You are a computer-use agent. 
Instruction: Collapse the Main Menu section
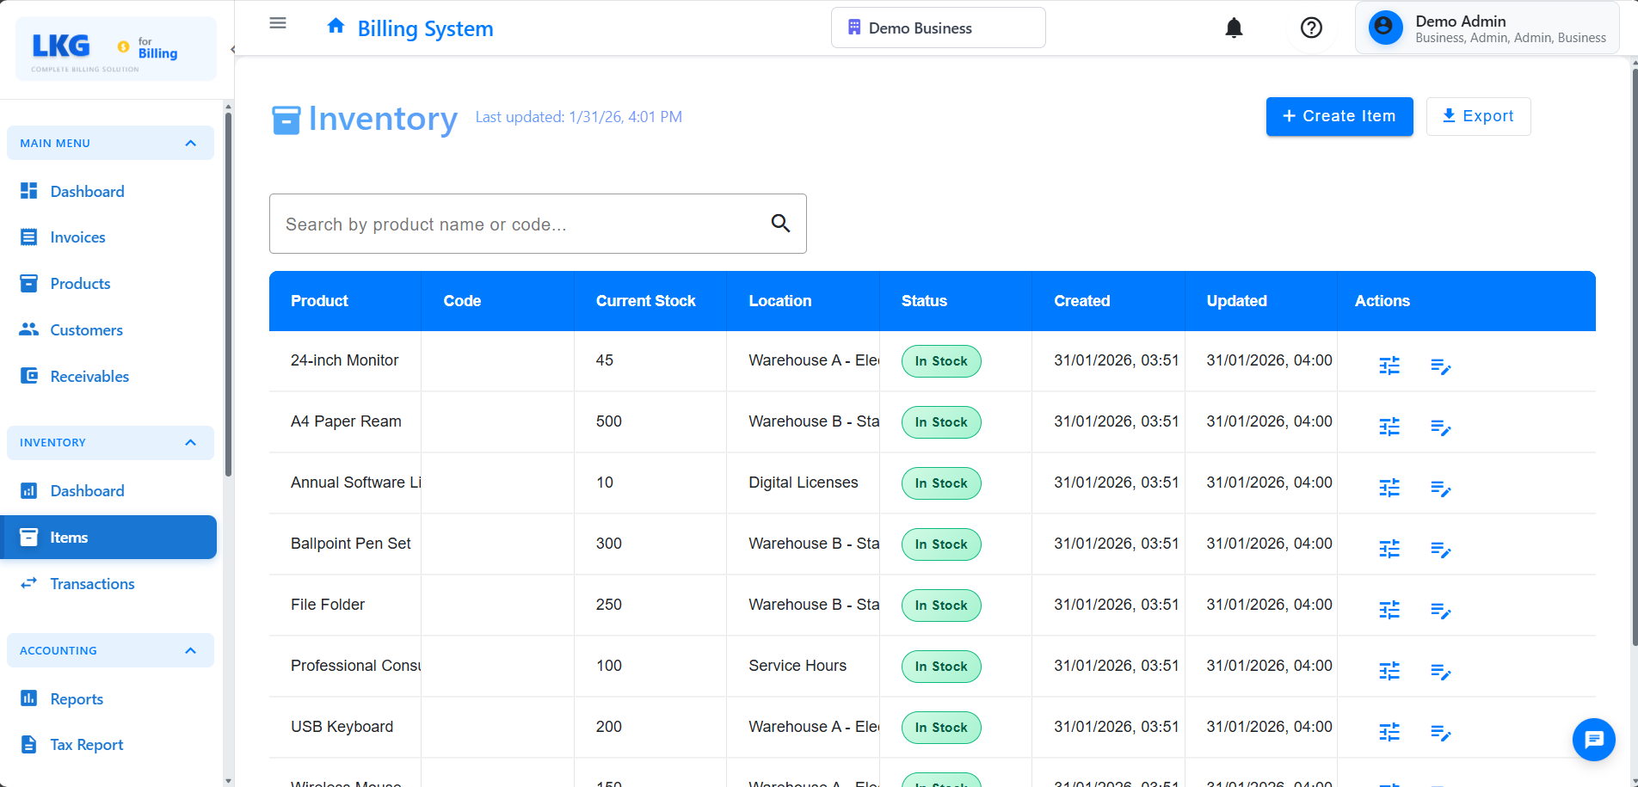[x=191, y=144]
